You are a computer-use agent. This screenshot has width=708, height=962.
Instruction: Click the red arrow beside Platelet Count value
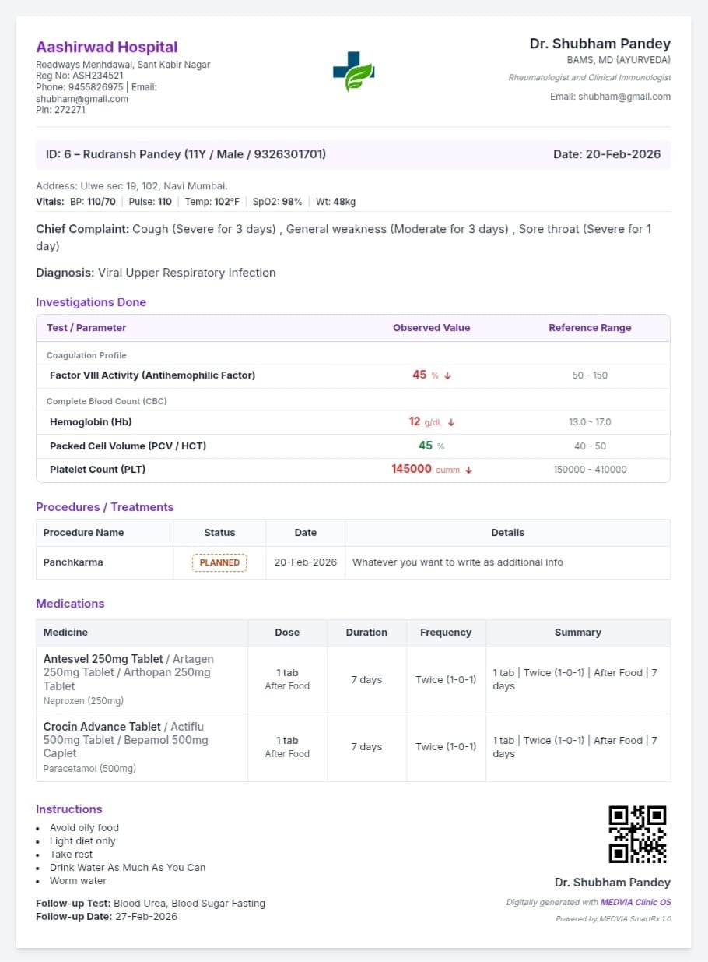click(x=469, y=470)
